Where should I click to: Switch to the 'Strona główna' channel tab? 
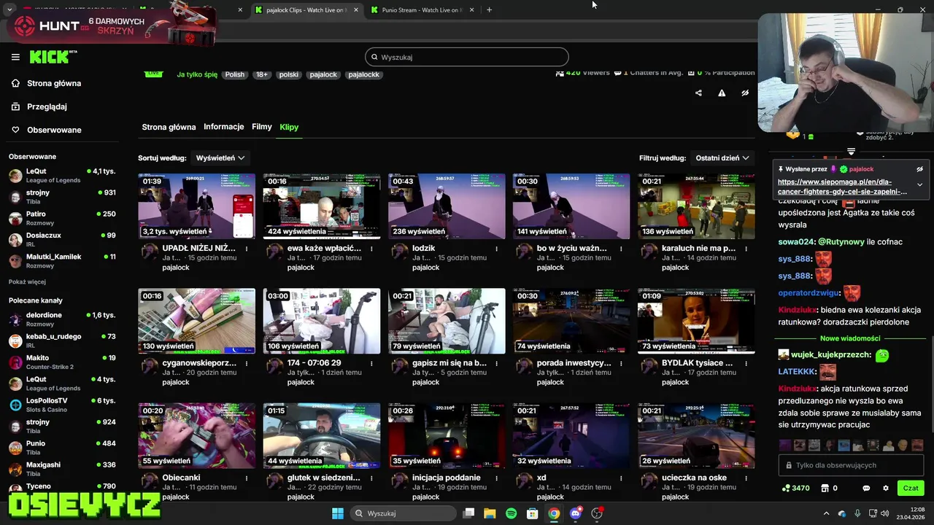pos(169,127)
